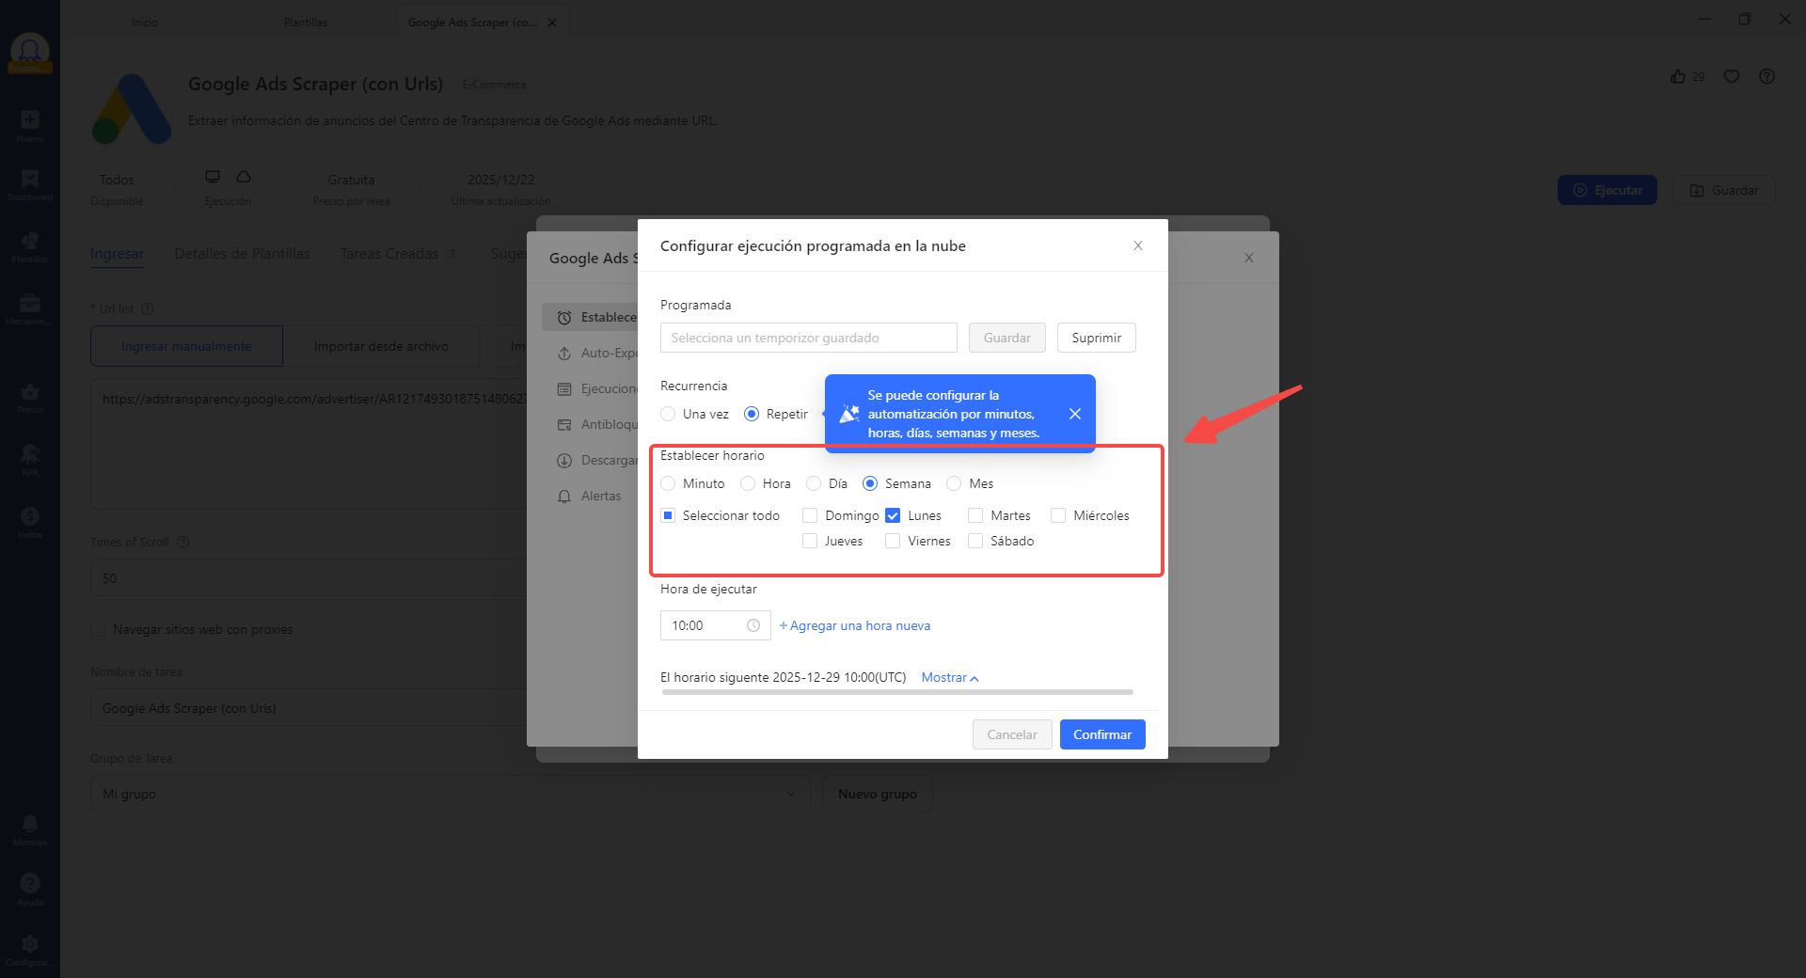
Task: Collapse the schedule via Mostrar chevron
Action: (948, 677)
